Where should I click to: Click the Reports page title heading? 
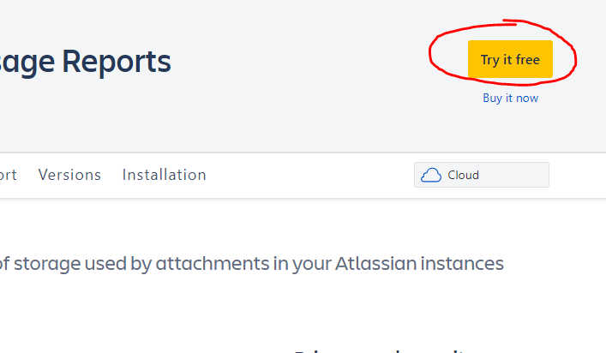coord(86,62)
